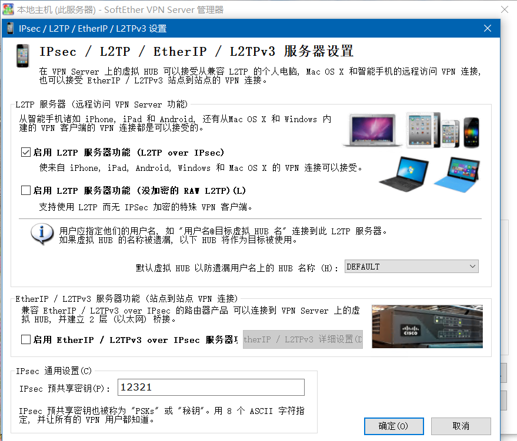Click the 取消 button
The width and height of the screenshot is (517, 441).
point(461,426)
